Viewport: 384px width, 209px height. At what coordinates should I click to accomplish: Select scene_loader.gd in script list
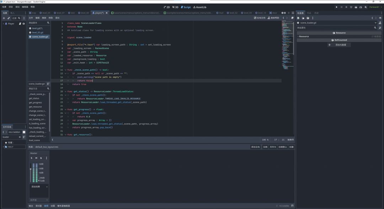pyautogui.click(x=39, y=37)
